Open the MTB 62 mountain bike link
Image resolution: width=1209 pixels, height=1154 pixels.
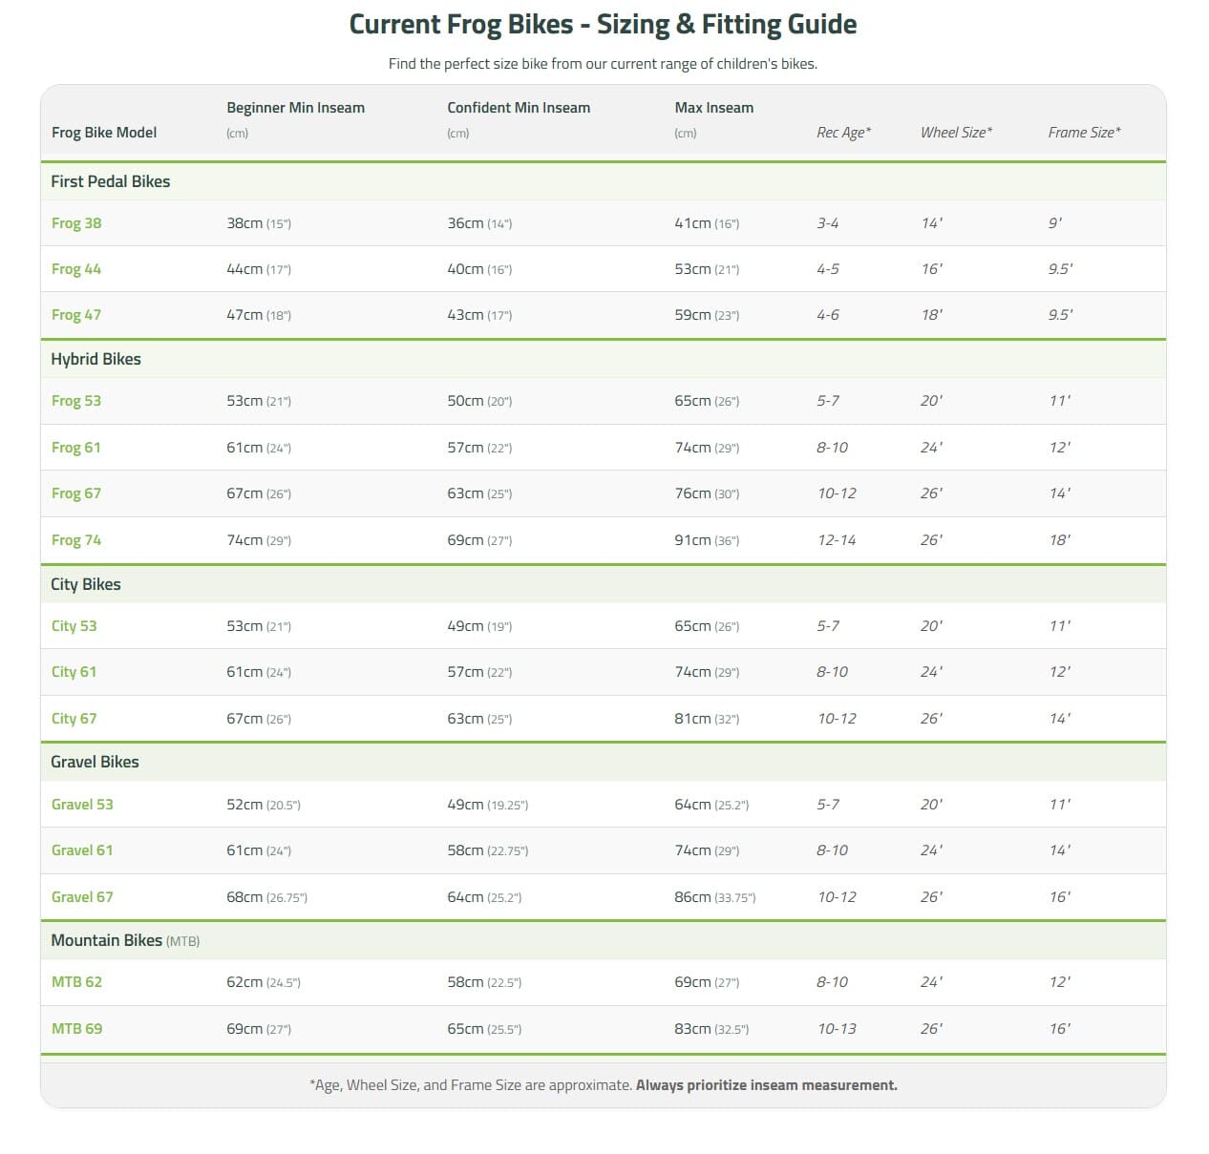click(x=76, y=982)
